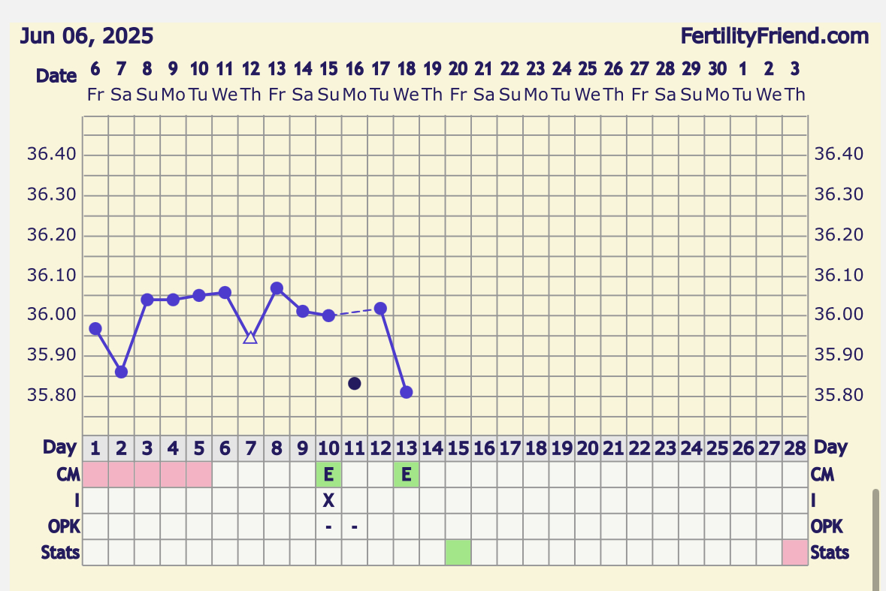Click the temperature point on cycle day 12

pyautogui.click(x=380, y=309)
